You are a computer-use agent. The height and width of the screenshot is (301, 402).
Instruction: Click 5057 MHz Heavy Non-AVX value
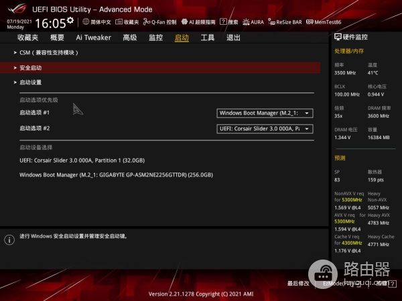click(x=379, y=207)
